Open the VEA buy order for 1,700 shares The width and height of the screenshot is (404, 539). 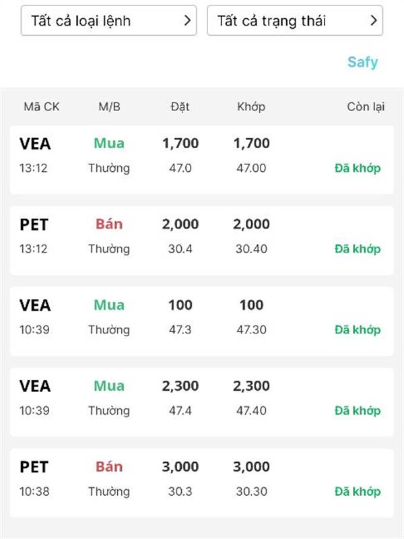click(201, 159)
